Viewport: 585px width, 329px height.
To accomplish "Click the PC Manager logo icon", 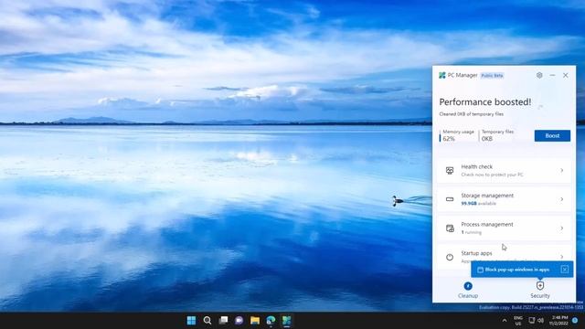I will [x=442, y=75].
